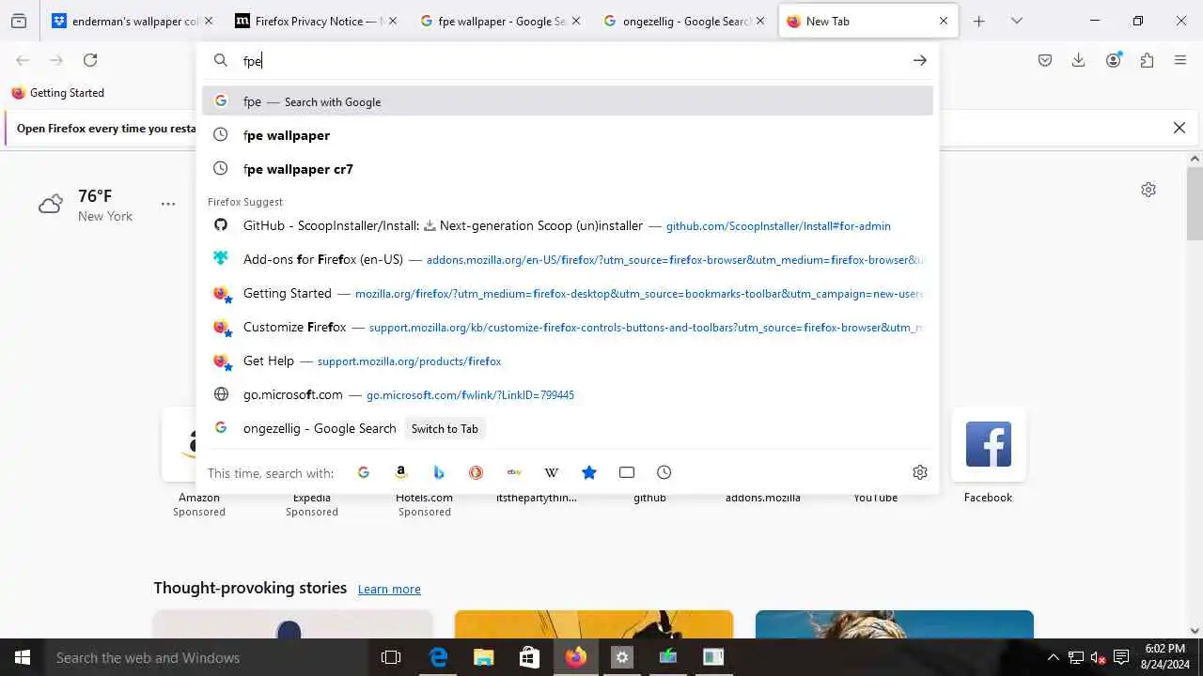Viewport: 1203px width, 676px height.
Task: Click the Go arrow in the address bar
Action: click(920, 60)
